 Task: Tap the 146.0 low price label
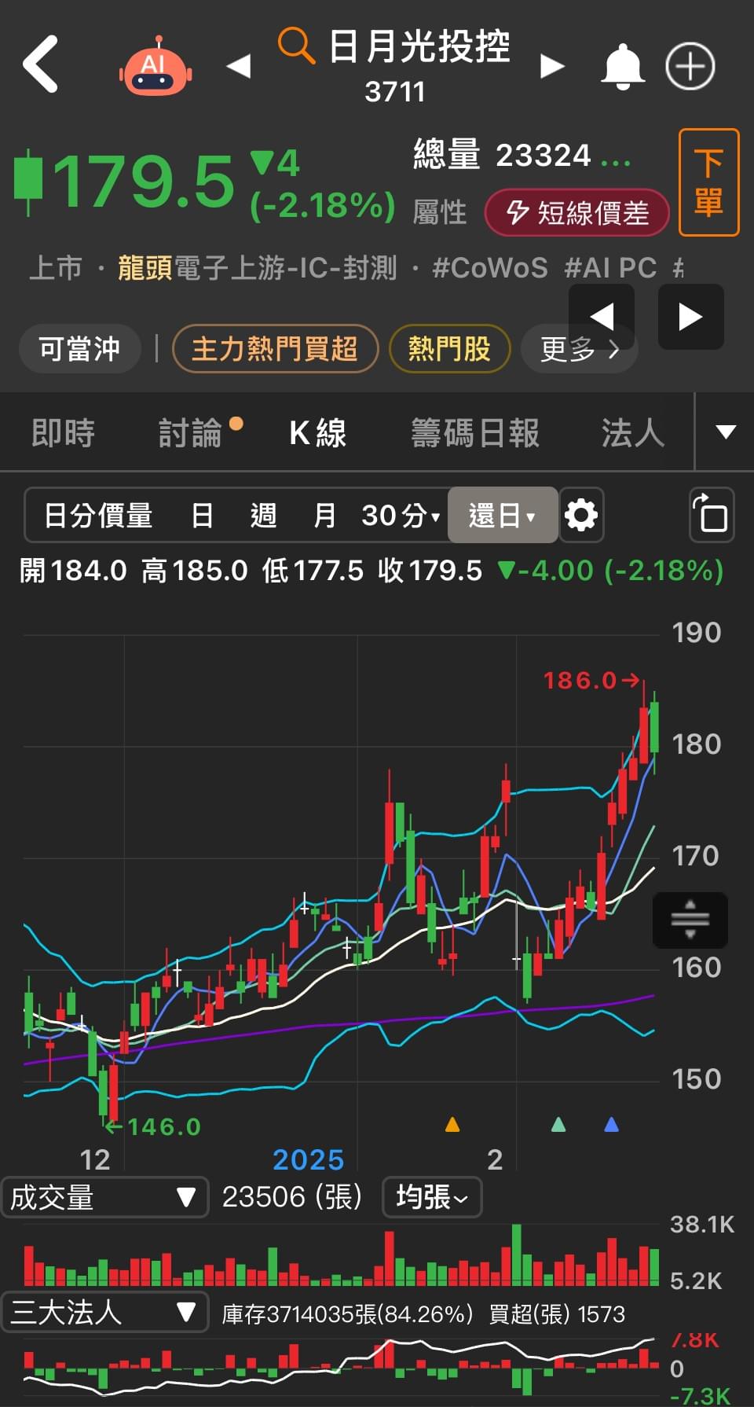(164, 1126)
